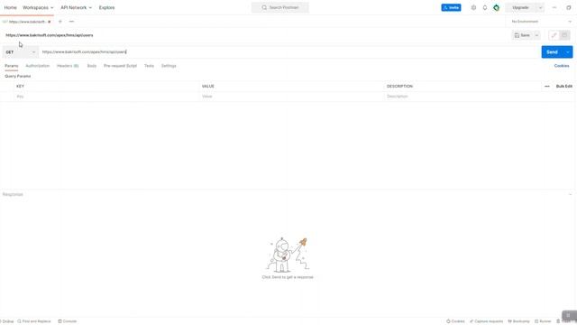Click 'Click Send to get a response' text
The width and height of the screenshot is (577, 325).
288,277
